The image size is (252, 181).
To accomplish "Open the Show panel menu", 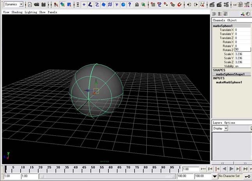I will click(42, 12).
